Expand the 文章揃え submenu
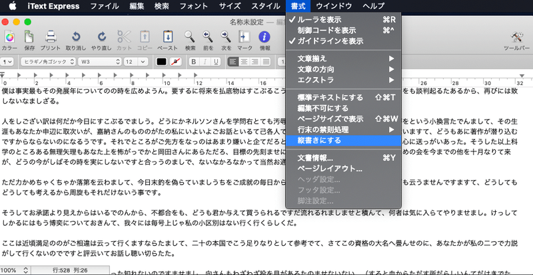Image resolution: width=533 pixels, height=275 pixels. [343, 58]
